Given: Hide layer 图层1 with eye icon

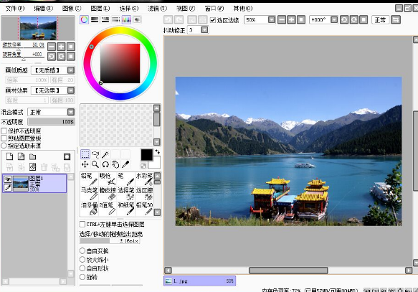Looking at the screenshot, I should 8,179.
